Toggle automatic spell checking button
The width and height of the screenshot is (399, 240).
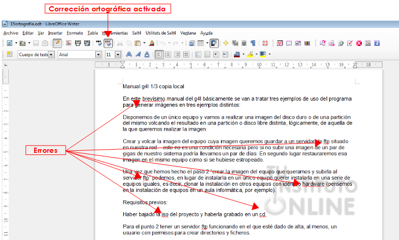pyautogui.click(x=108, y=43)
